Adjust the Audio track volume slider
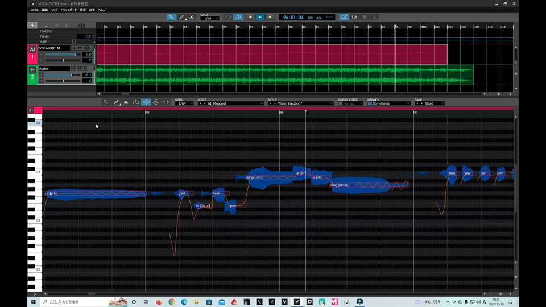The height and width of the screenshot is (307, 546). (x=71, y=74)
